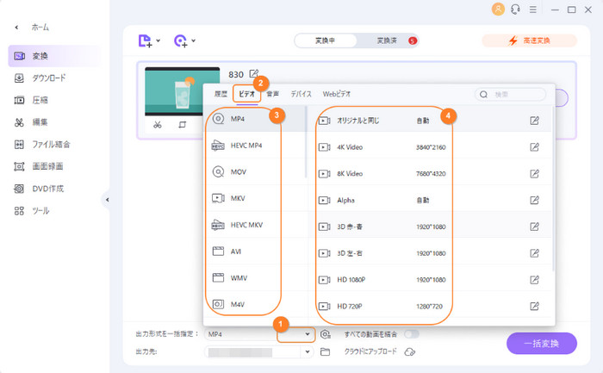
Task: Select the デバイス format tab
Action: pyautogui.click(x=301, y=94)
